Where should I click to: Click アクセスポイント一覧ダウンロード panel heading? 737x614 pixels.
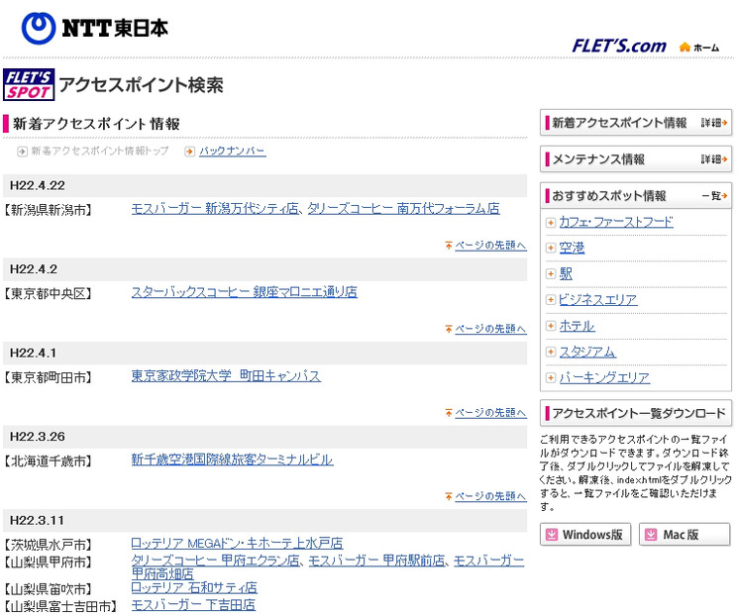coord(636,413)
